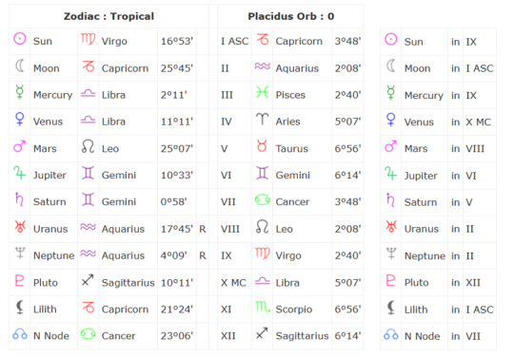Select the I ASC house label in cusps table
The image size is (514, 357).
[x=235, y=41]
